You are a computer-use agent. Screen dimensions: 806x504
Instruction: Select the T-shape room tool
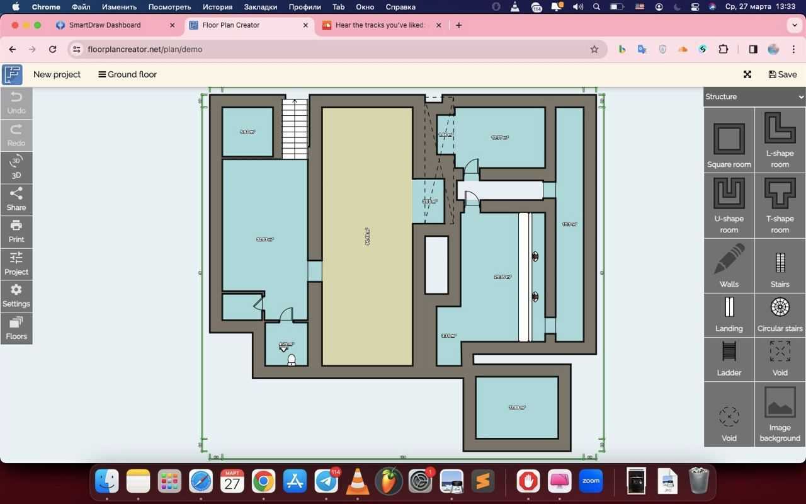pos(780,205)
